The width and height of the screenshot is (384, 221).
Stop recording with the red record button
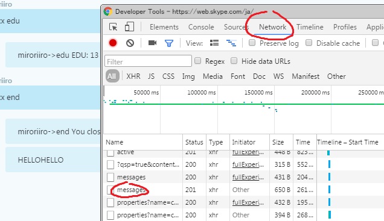[113, 43]
